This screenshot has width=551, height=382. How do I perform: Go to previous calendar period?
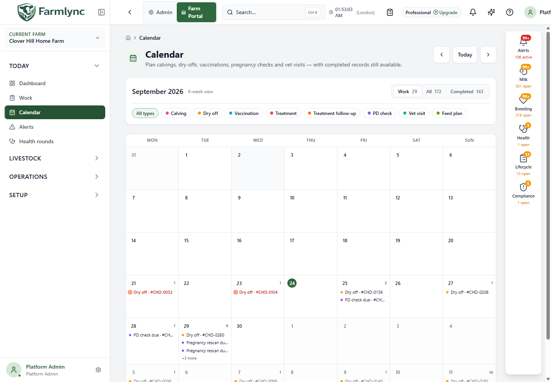coord(442,55)
